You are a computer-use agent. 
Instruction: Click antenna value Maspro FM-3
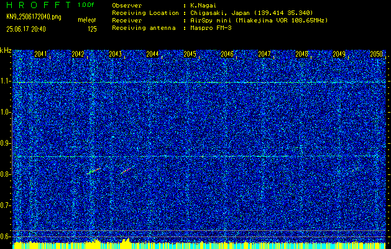point(211,28)
